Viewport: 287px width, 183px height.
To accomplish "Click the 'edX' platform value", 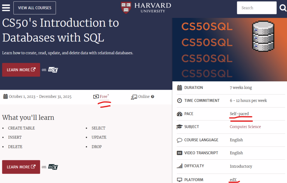I will point(233,180).
